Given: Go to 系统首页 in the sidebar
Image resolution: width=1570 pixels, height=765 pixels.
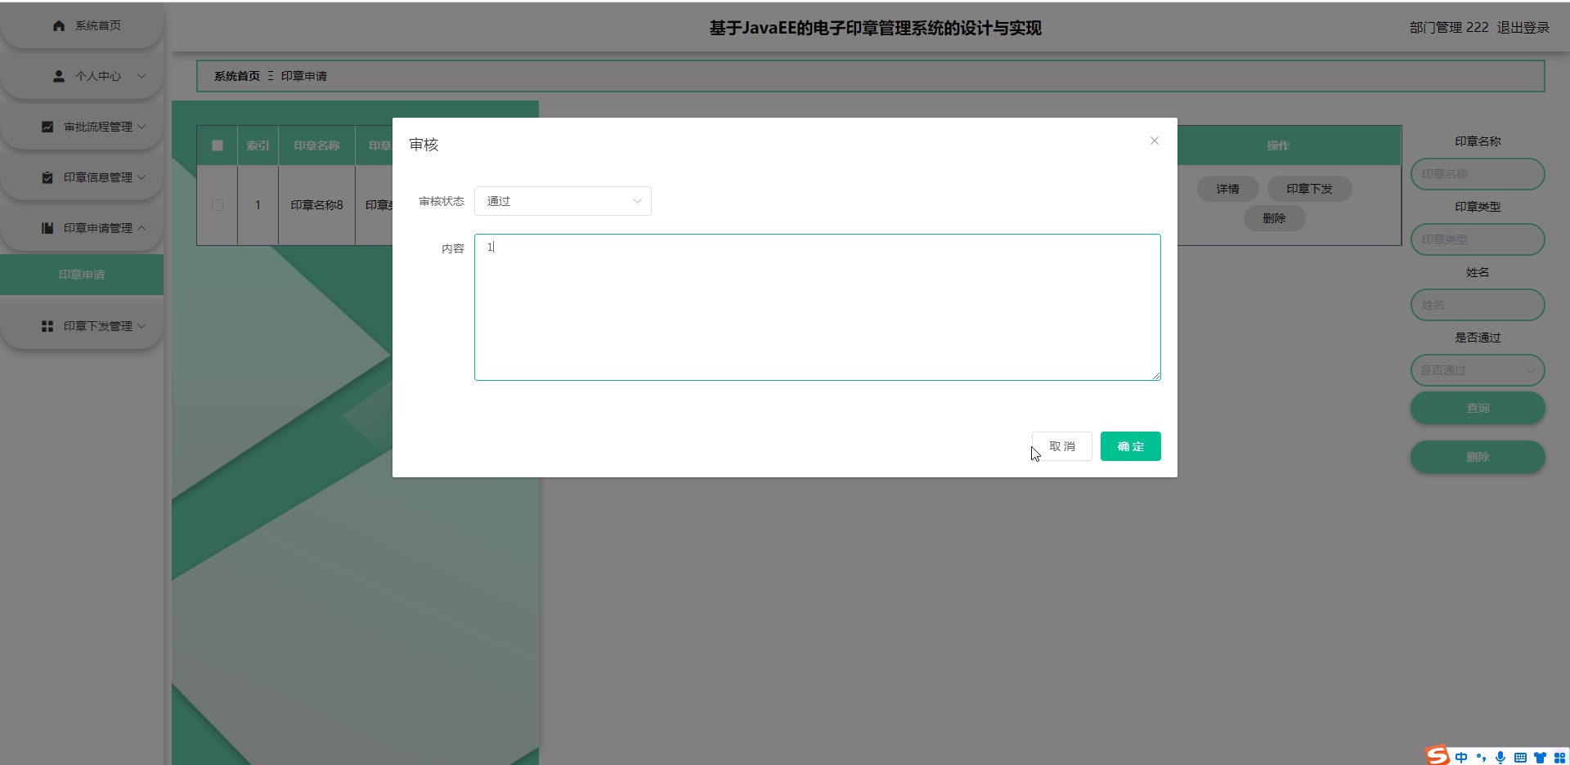Looking at the screenshot, I should coord(82,25).
